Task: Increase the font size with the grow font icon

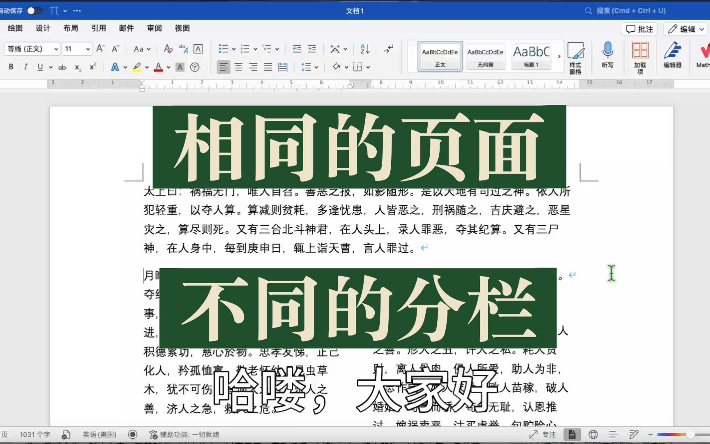Action: [100, 48]
